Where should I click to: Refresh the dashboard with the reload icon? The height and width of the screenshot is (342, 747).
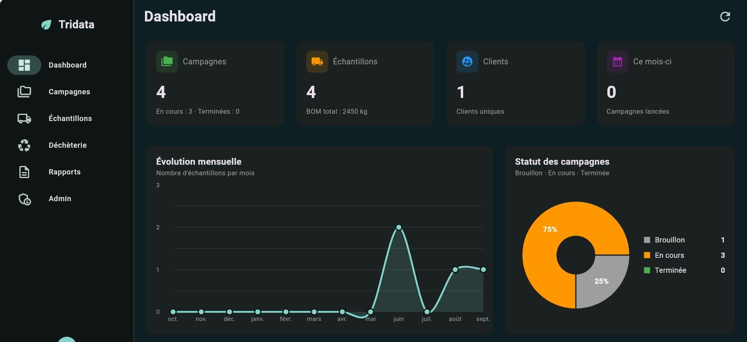coord(725,17)
